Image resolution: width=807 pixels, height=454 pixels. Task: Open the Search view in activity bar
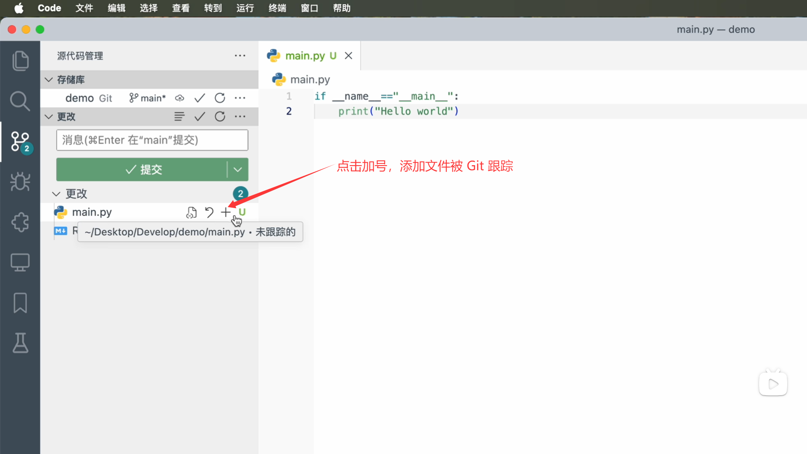click(x=20, y=101)
